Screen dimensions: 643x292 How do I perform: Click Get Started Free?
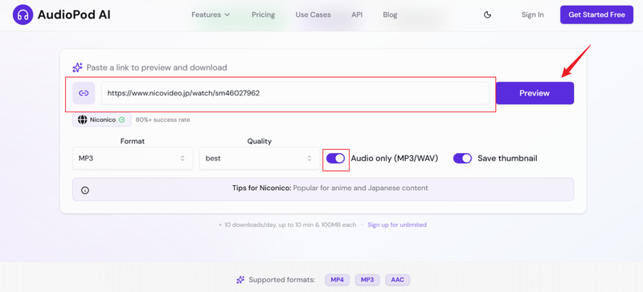pos(596,14)
